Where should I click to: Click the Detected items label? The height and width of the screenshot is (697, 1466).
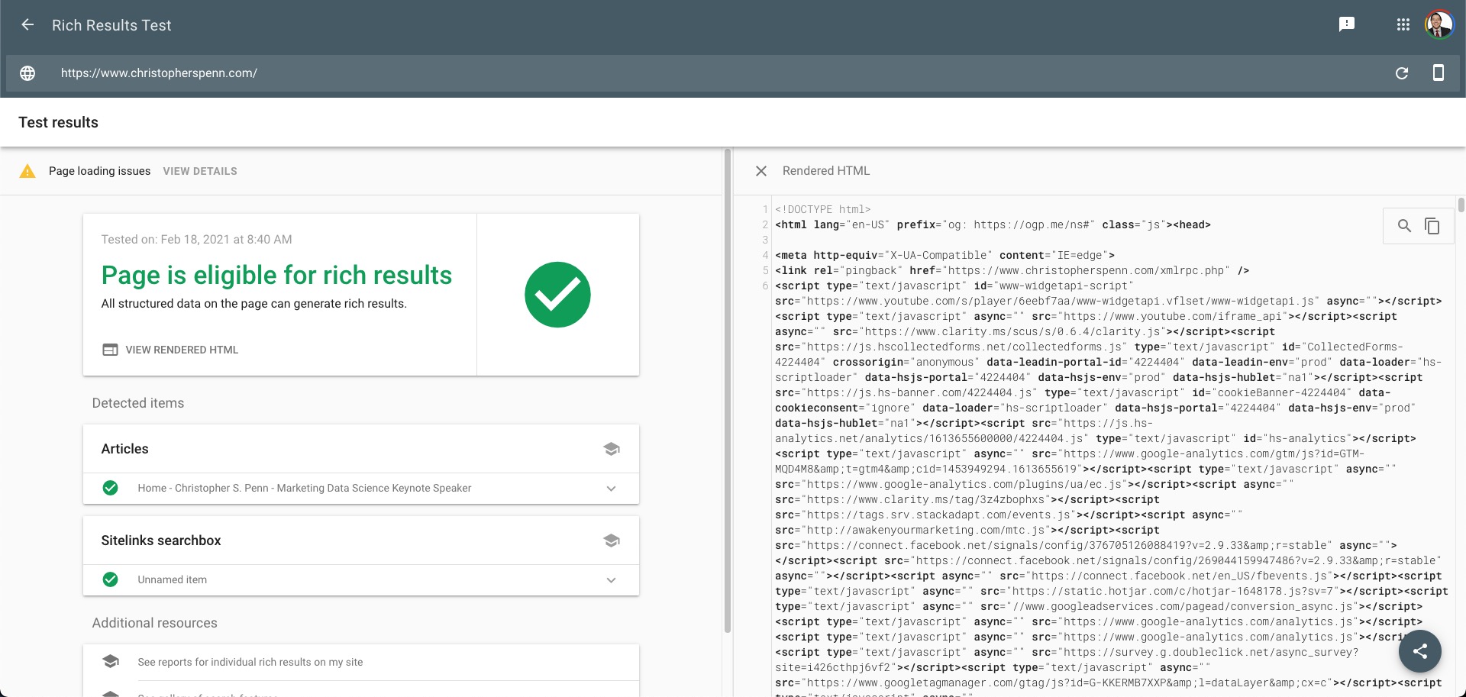(x=138, y=403)
